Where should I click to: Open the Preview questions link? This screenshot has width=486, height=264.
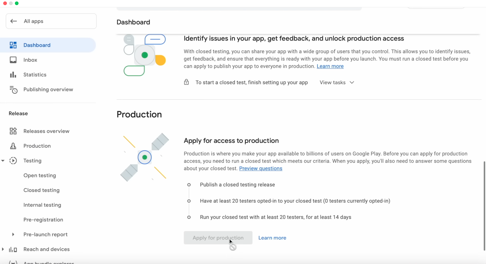coord(260,168)
